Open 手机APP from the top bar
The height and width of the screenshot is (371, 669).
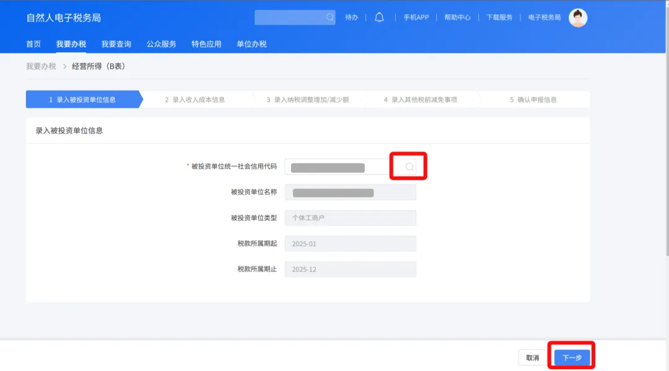tap(417, 17)
